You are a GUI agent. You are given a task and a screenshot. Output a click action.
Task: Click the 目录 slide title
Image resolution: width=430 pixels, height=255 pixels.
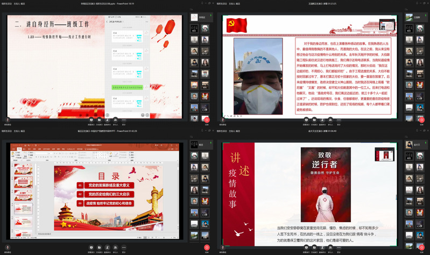tap(109, 176)
